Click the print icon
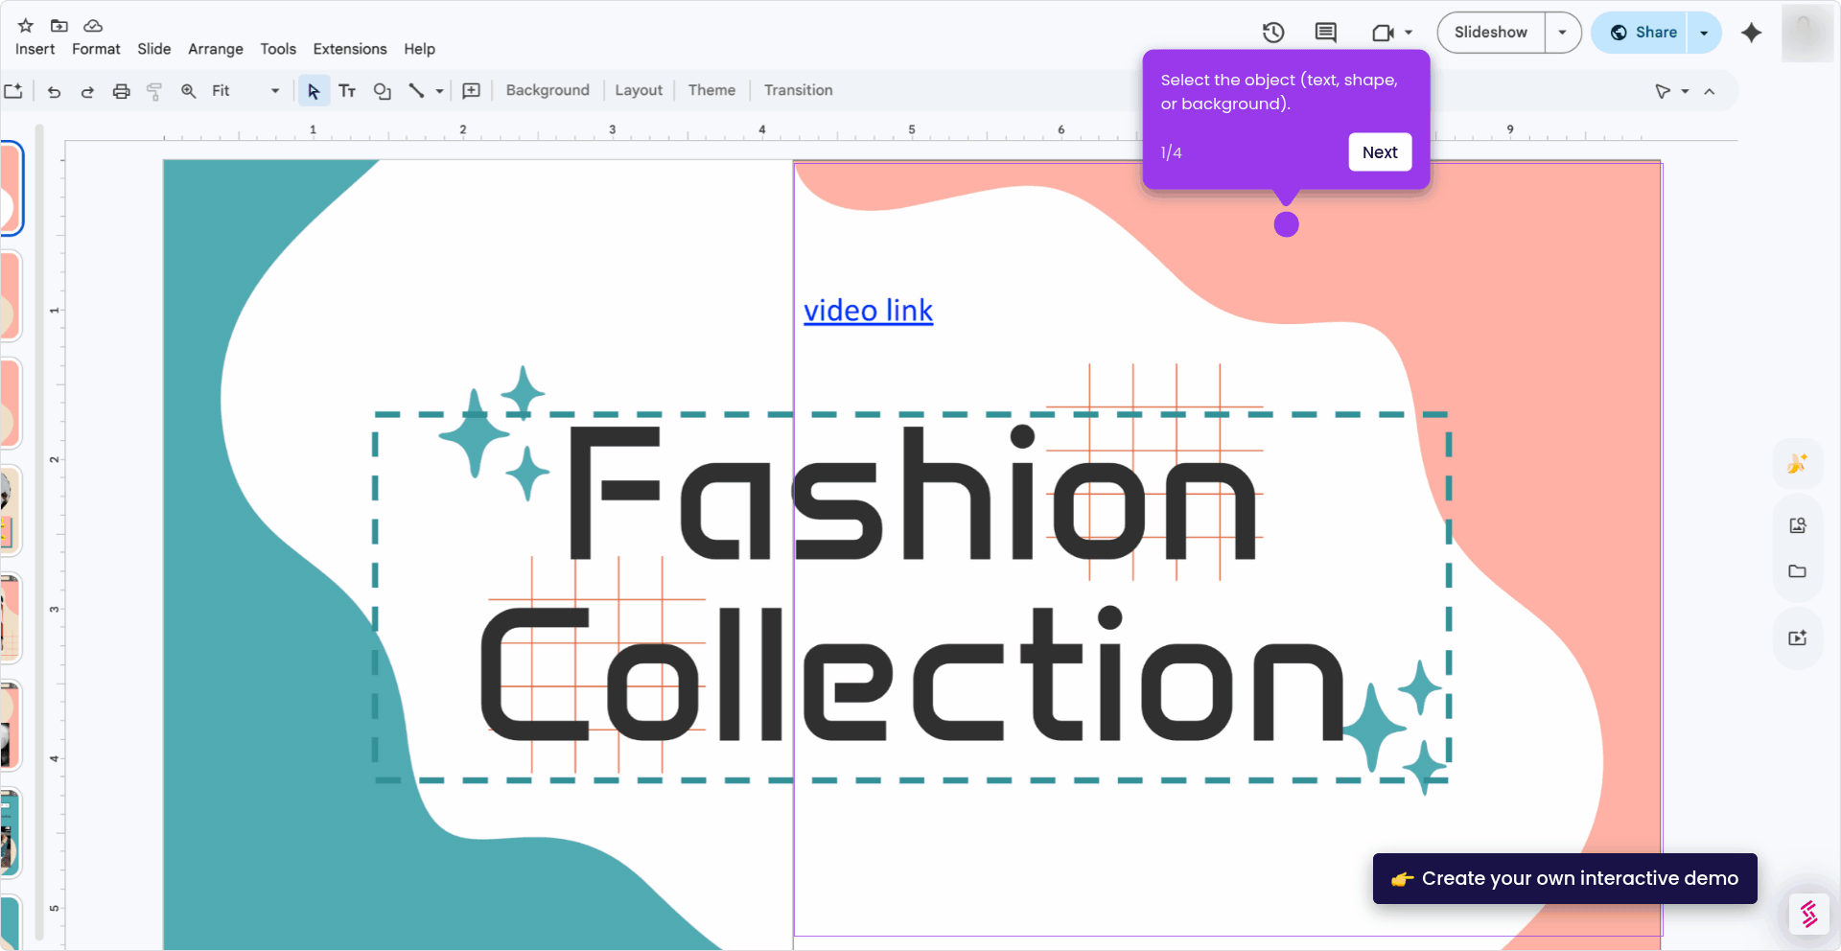The width and height of the screenshot is (1841, 951). (x=121, y=91)
